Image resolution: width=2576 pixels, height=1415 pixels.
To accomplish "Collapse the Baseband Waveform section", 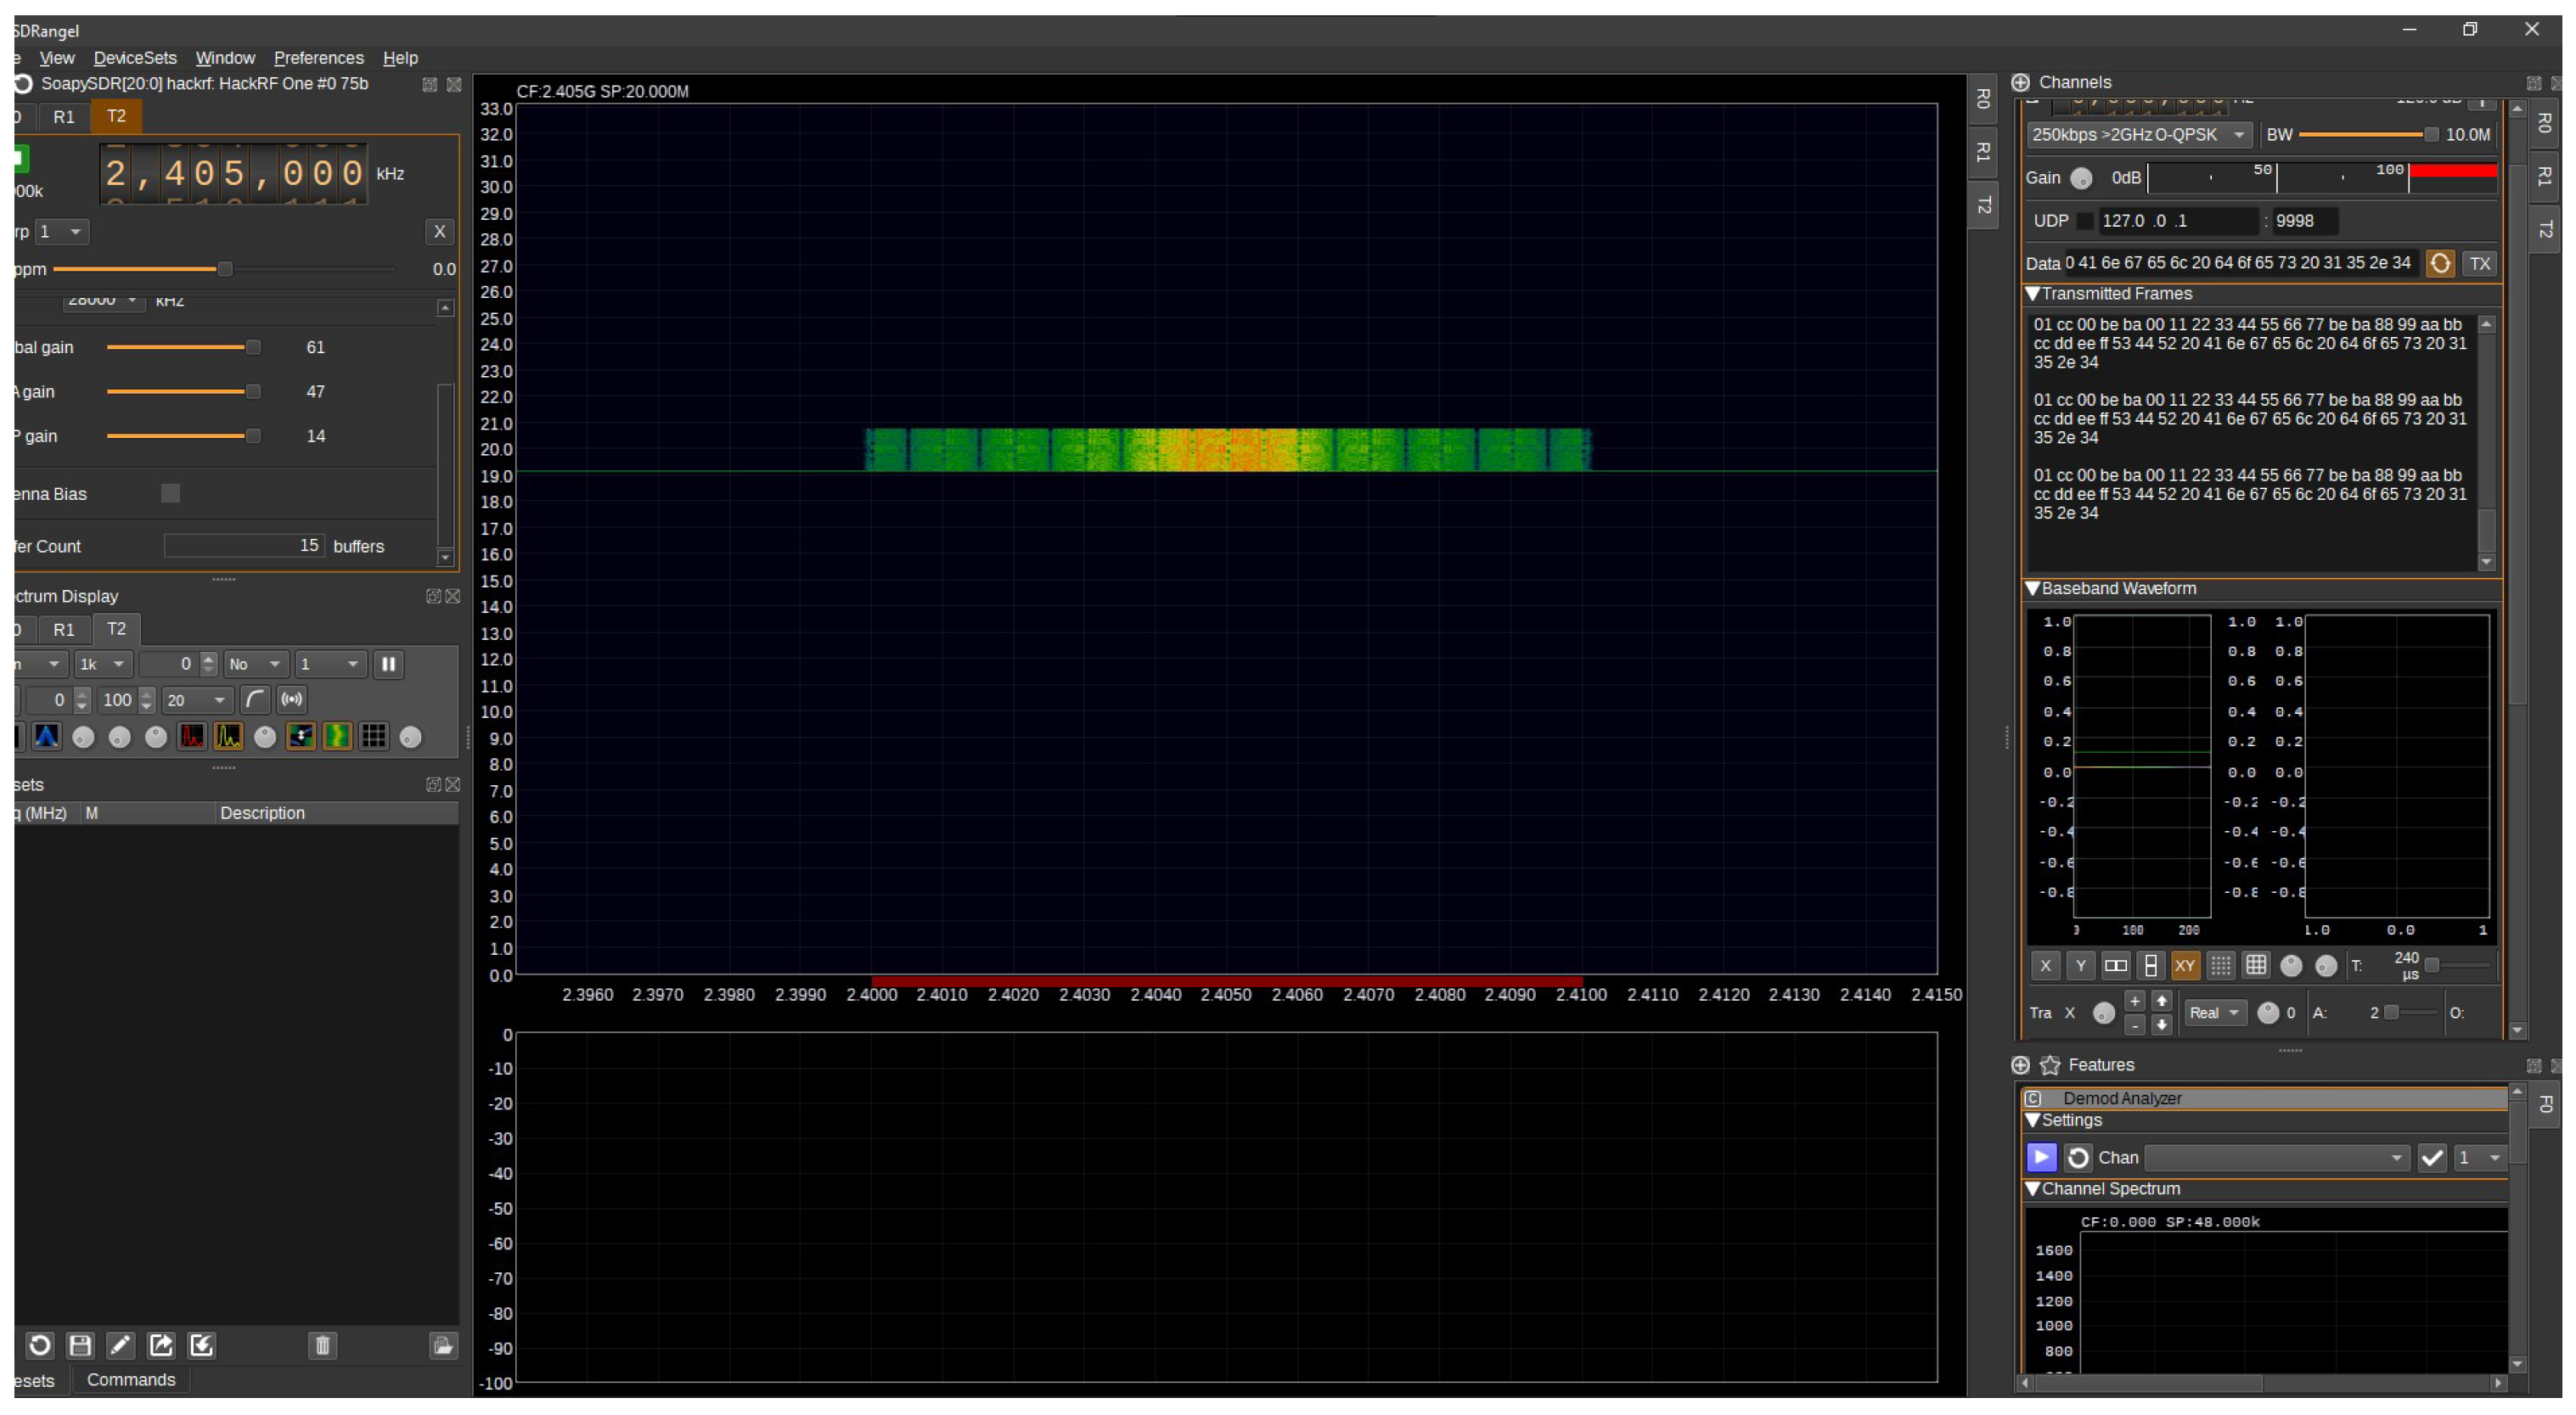I will (x=2033, y=589).
